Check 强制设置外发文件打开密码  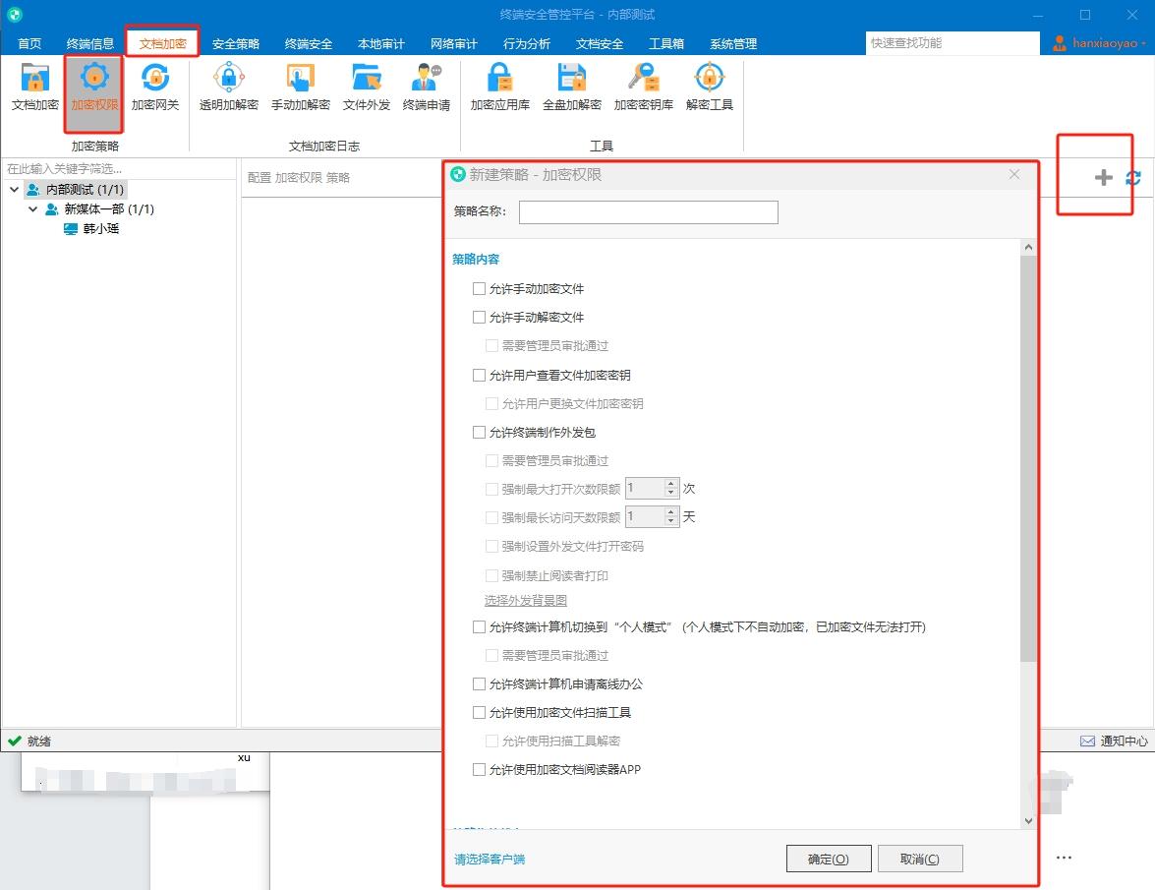point(492,546)
